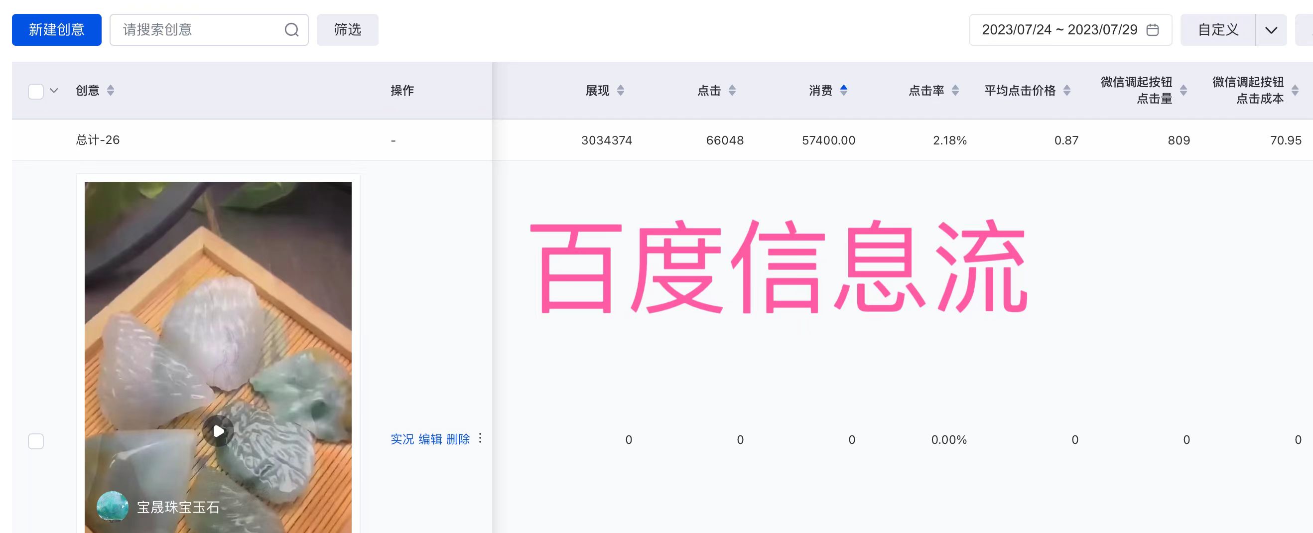Sort by 平均点击价格 column arrows
Screen dimensions: 1313x533
click(x=1067, y=91)
